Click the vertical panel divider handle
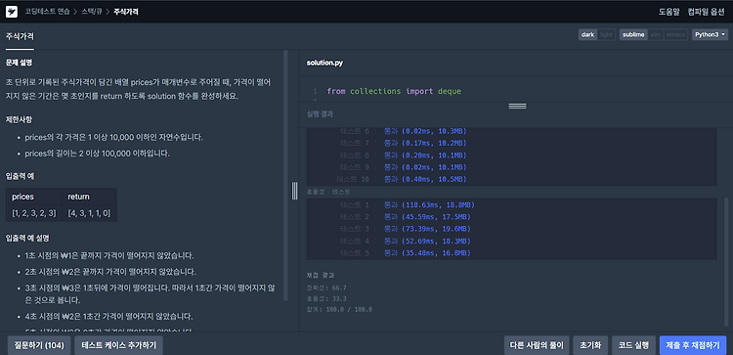The image size is (733, 355). [x=294, y=191]
